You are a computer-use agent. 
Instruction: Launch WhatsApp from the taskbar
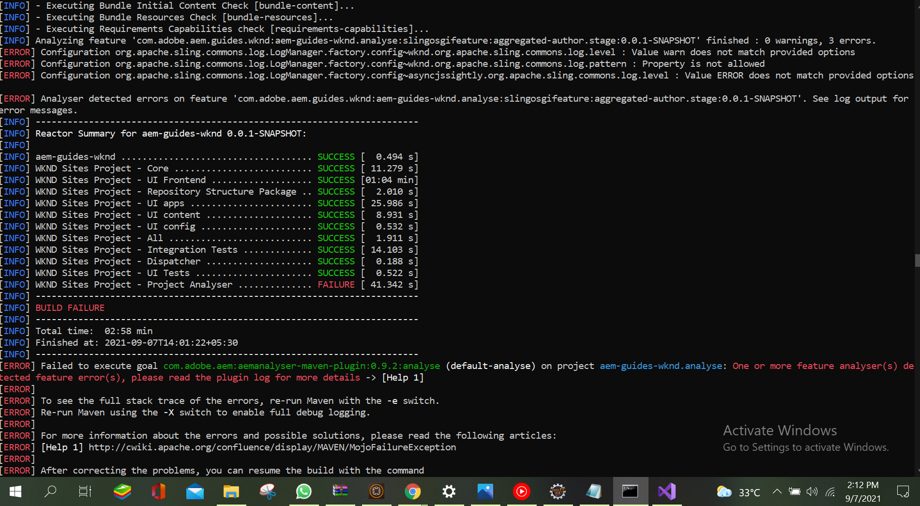pos(303,491)
